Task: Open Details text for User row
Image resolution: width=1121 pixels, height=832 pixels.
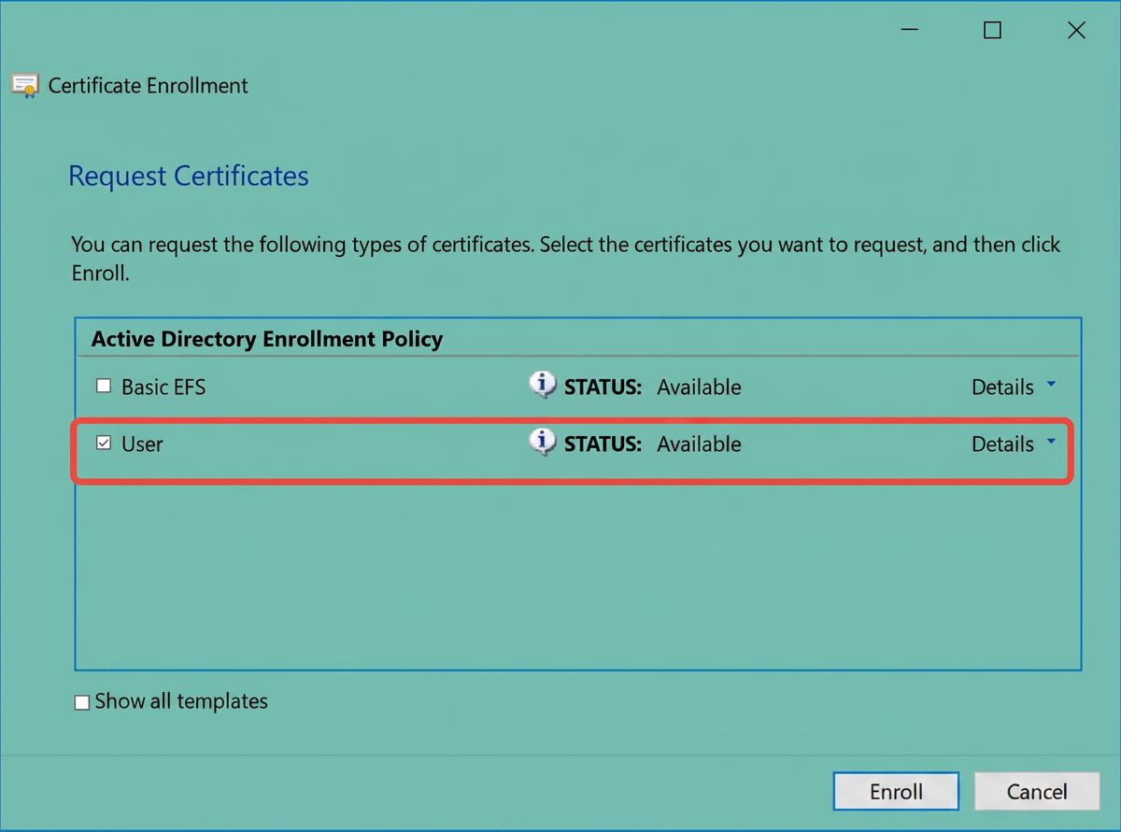Action: pyautogui.click(x=1002, y=444)
